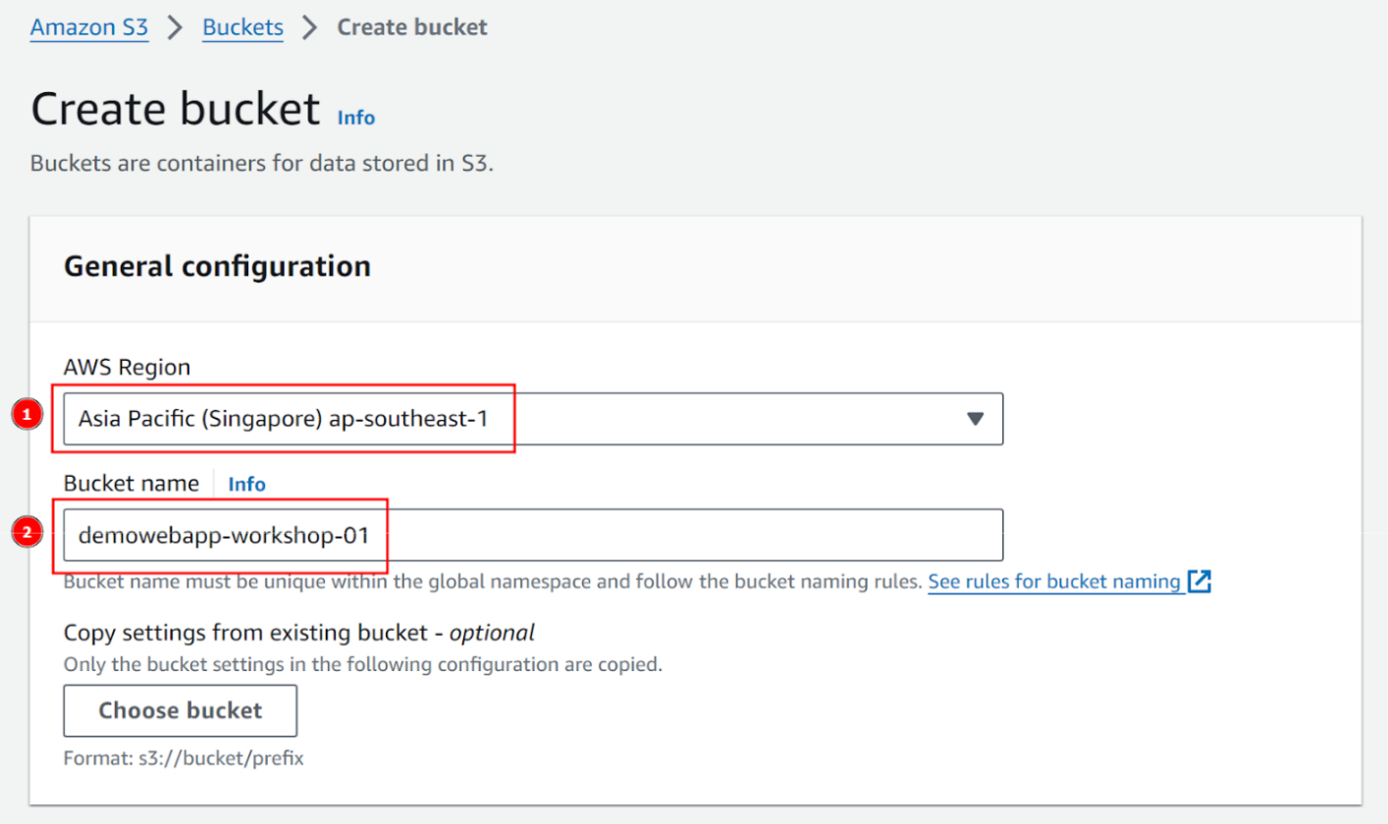This screenshot has height=824, width=1388.
Task: Focus the Bucket name input field
Action: (x=533, y=535)
